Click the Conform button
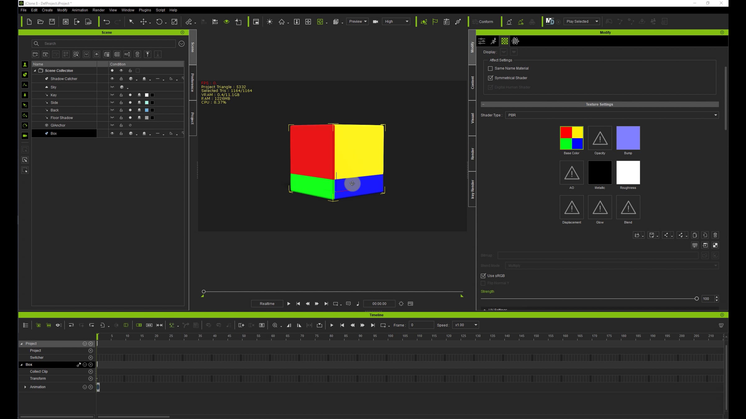 coord(482,22)
